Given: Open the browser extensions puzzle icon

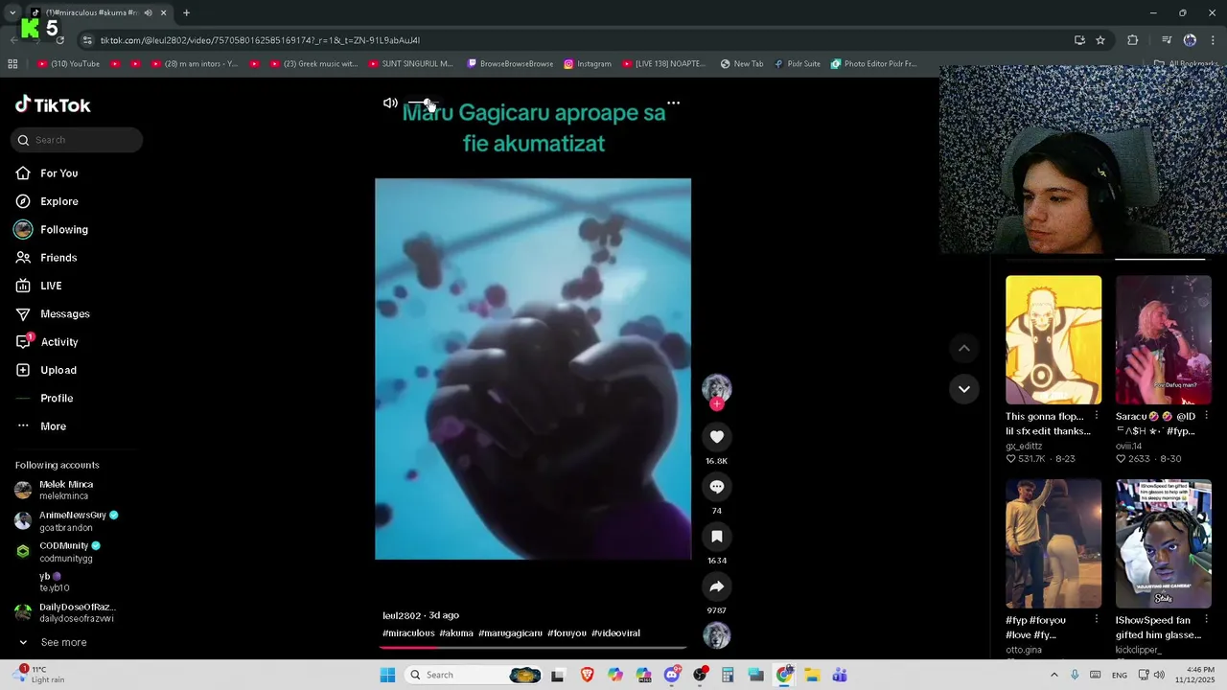Looking at the screenshot, I should point(1133,40).
